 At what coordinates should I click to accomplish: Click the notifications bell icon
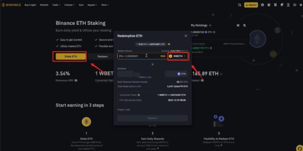click(x=282, y=5)
